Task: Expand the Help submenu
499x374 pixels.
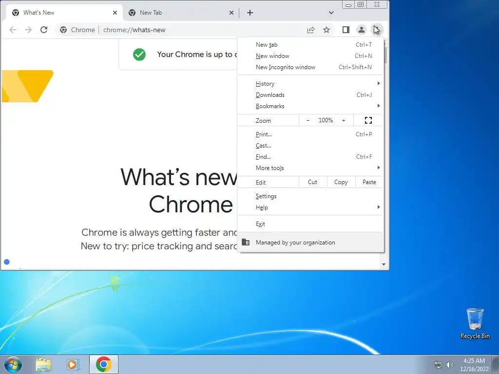Action: 310,207
